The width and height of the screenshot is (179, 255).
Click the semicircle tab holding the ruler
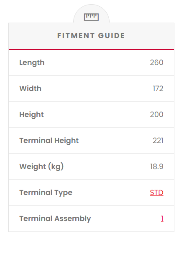tap(91, 14)
